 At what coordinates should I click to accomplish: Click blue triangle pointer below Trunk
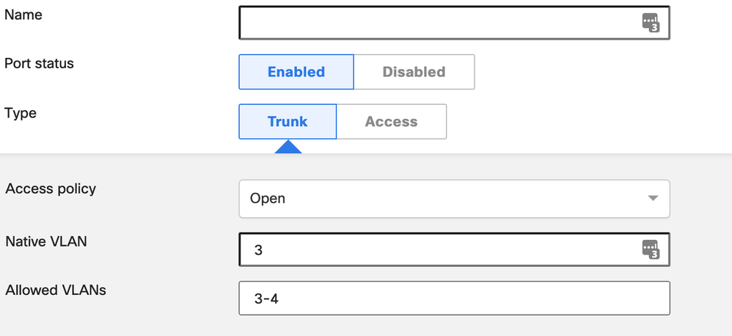(x=288, y=147)
